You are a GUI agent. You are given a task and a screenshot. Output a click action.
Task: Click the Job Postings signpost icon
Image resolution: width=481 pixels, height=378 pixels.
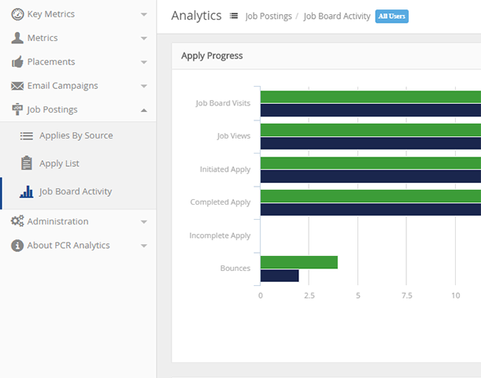[x=17, y=109]
